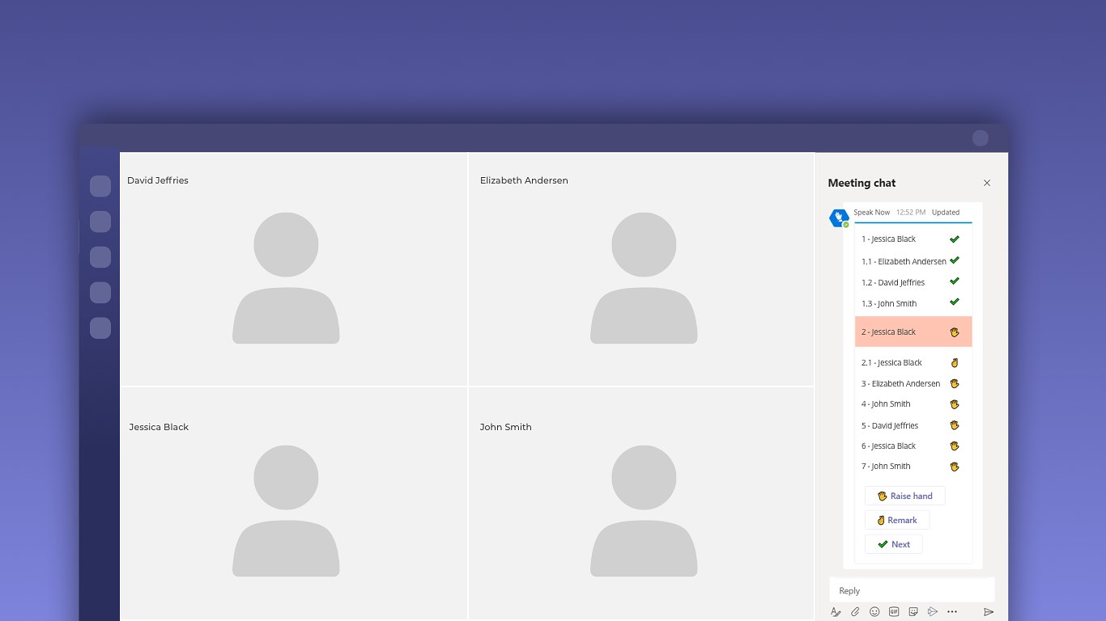Select queue entry 1.2 - David Jeffries
Screen dimensions: 1106x621
tap(893, 283)
